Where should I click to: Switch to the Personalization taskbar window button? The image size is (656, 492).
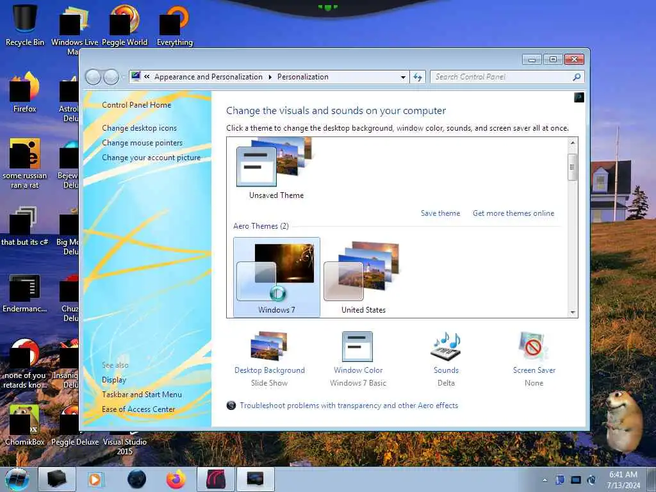tap(256, 479)
